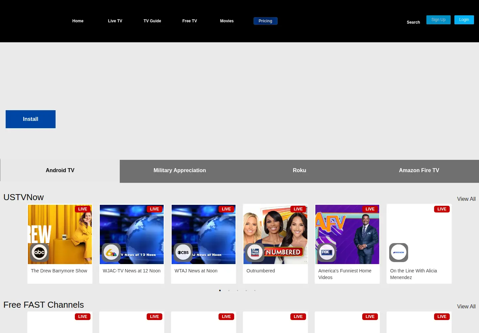Open Live TV in the navigation bar

115,21
